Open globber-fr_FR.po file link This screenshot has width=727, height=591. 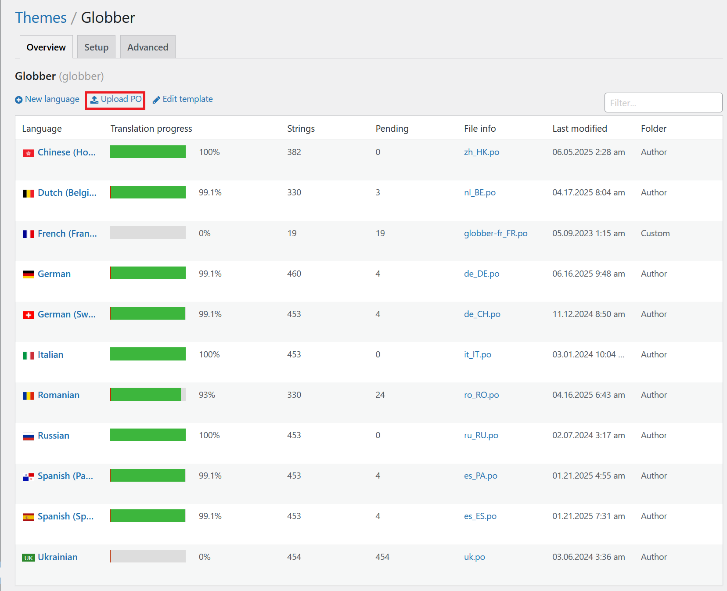pyautogui.click(x=496, y=233)
